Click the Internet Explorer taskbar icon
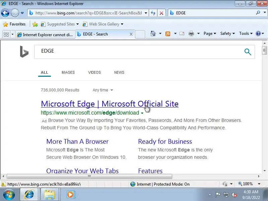This screenshot has width=268, height=201. [29, 195]
